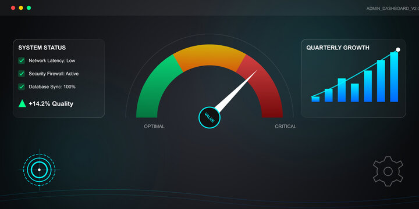This screenshot has height=209, width=419.
Task: Click the cyan radar target icon
Action: click(x=40, y=170)
